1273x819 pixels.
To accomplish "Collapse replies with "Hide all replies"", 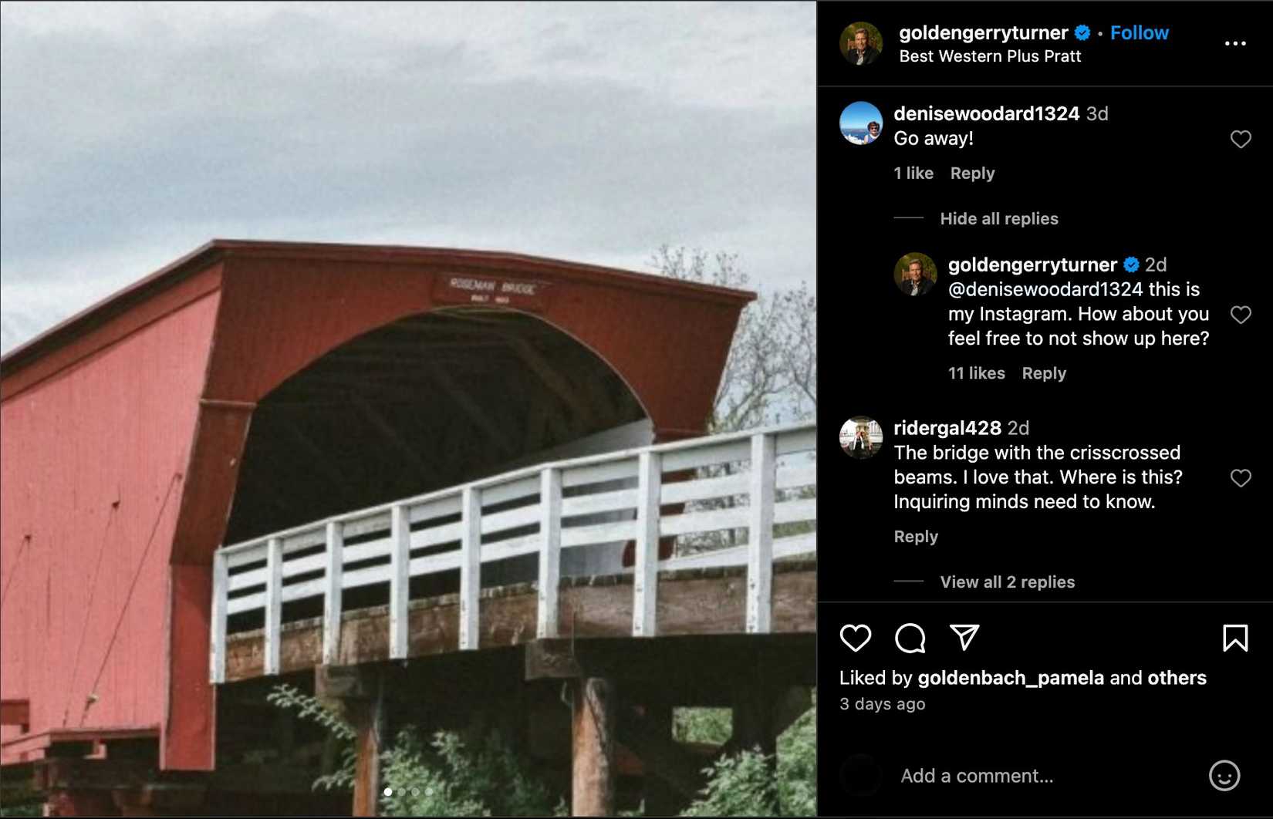I will [998, 219].
